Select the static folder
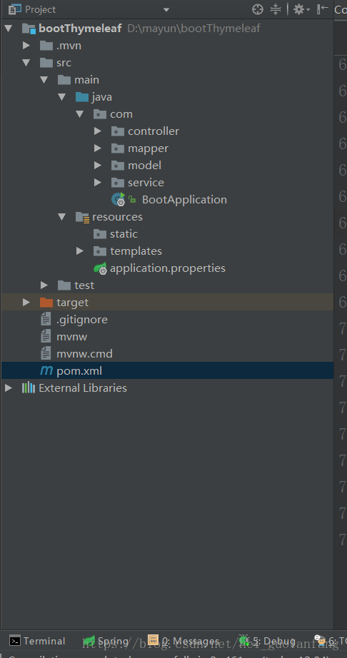 coord(124,234)
